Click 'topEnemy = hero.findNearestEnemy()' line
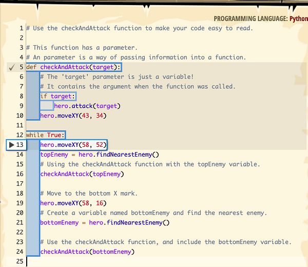This screenshot has height=267, width=308. pos(100,155)
